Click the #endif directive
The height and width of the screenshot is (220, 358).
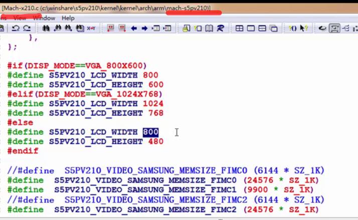[23, 151]
